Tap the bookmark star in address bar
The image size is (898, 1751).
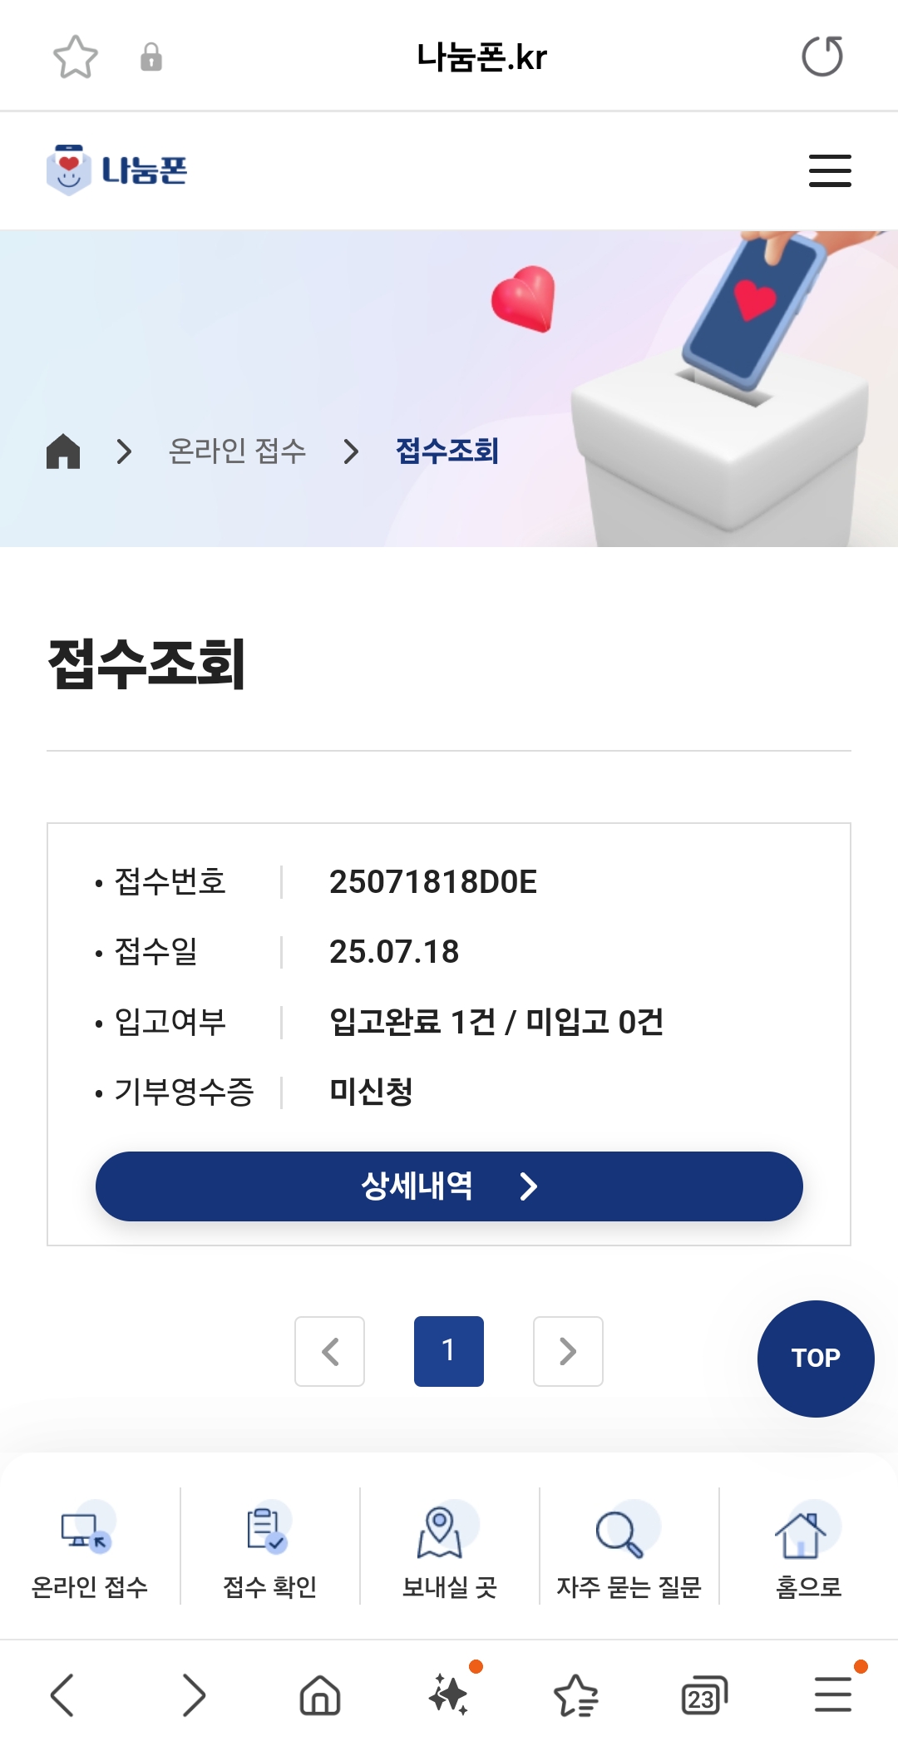[76, 57]
